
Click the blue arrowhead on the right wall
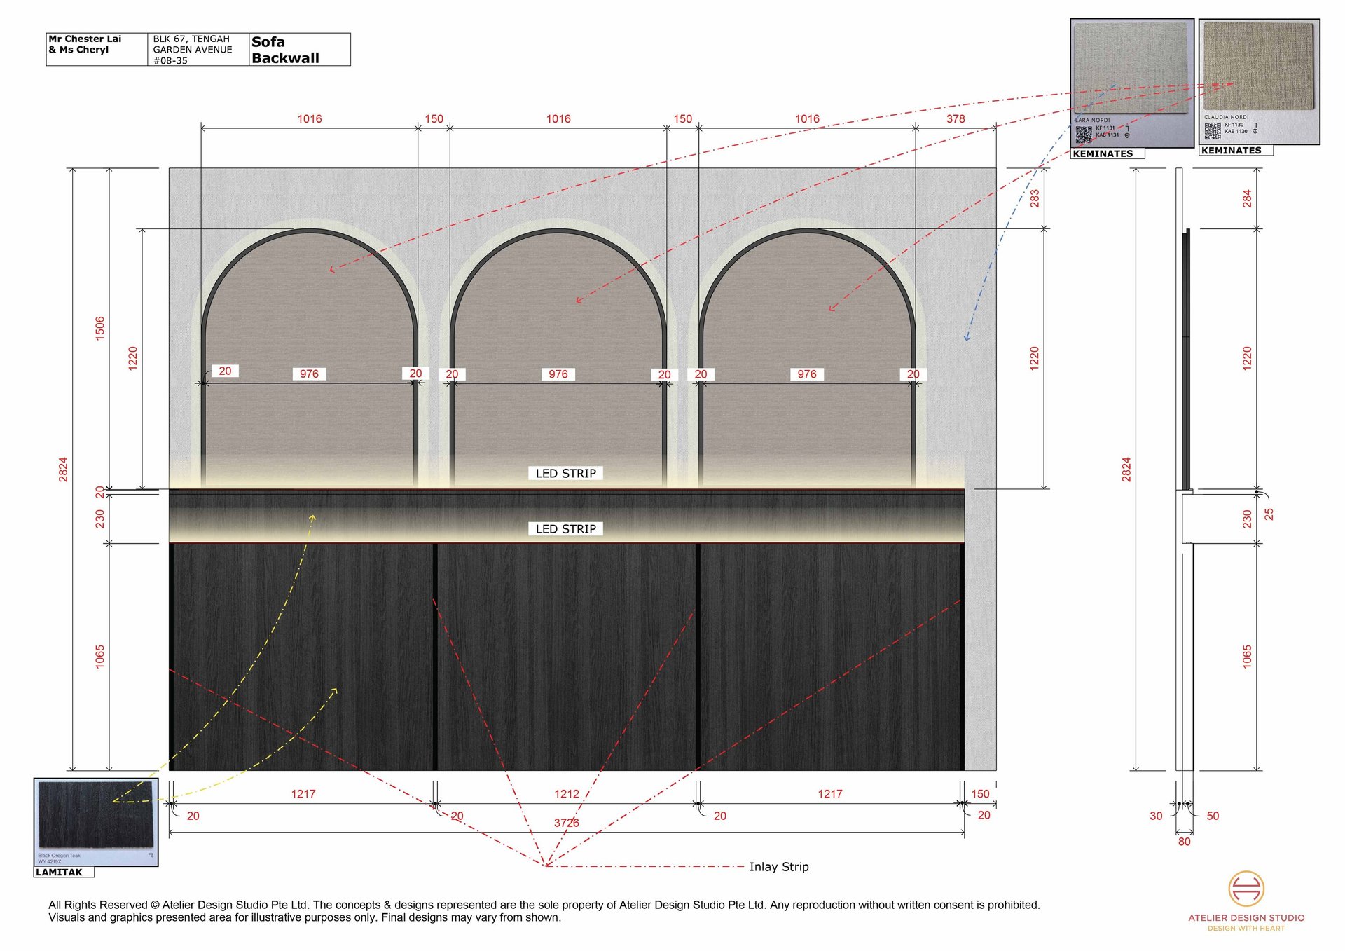[x=966, y=338]
